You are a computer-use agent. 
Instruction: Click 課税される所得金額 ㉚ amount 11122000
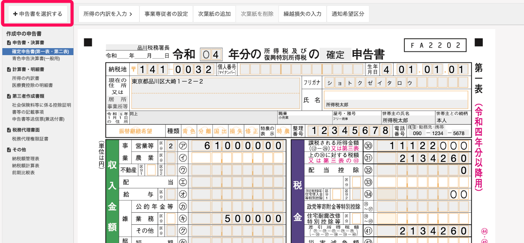point(423,146)
